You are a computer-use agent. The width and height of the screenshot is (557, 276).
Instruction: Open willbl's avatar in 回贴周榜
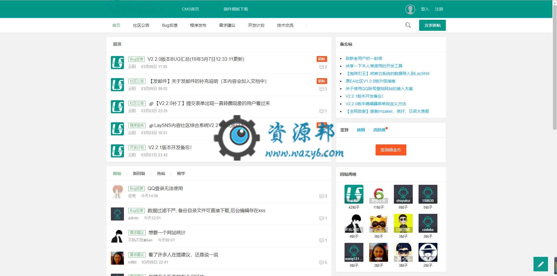click(378, 252)
